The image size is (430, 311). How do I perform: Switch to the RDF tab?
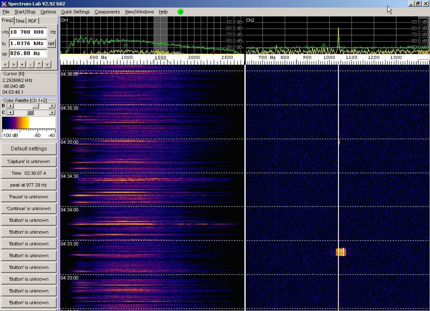(32, 21)
